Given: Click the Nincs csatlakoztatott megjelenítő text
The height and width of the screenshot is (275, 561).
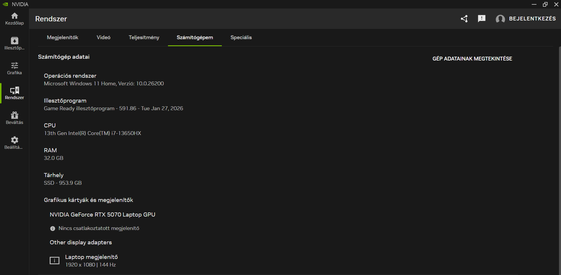Looking at the screenshot, I should pos(99,228).
